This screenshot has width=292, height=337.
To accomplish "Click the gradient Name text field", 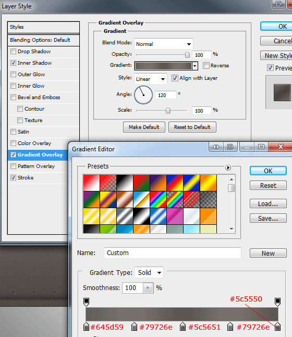I will (172, 252).
